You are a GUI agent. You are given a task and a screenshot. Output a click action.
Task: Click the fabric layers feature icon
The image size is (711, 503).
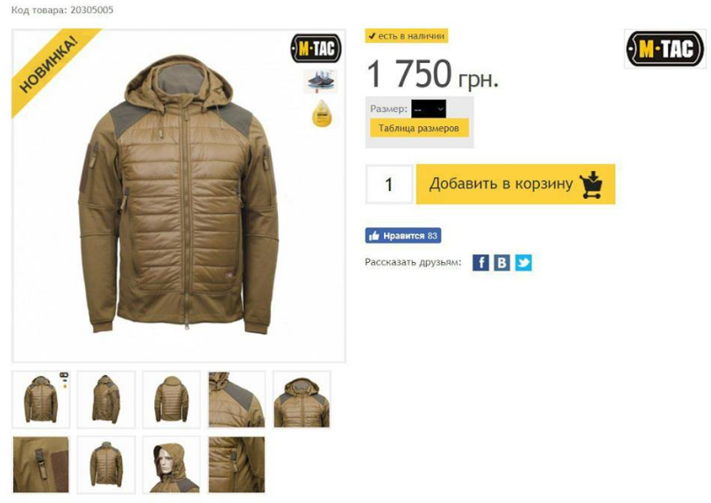click(320, 81)
